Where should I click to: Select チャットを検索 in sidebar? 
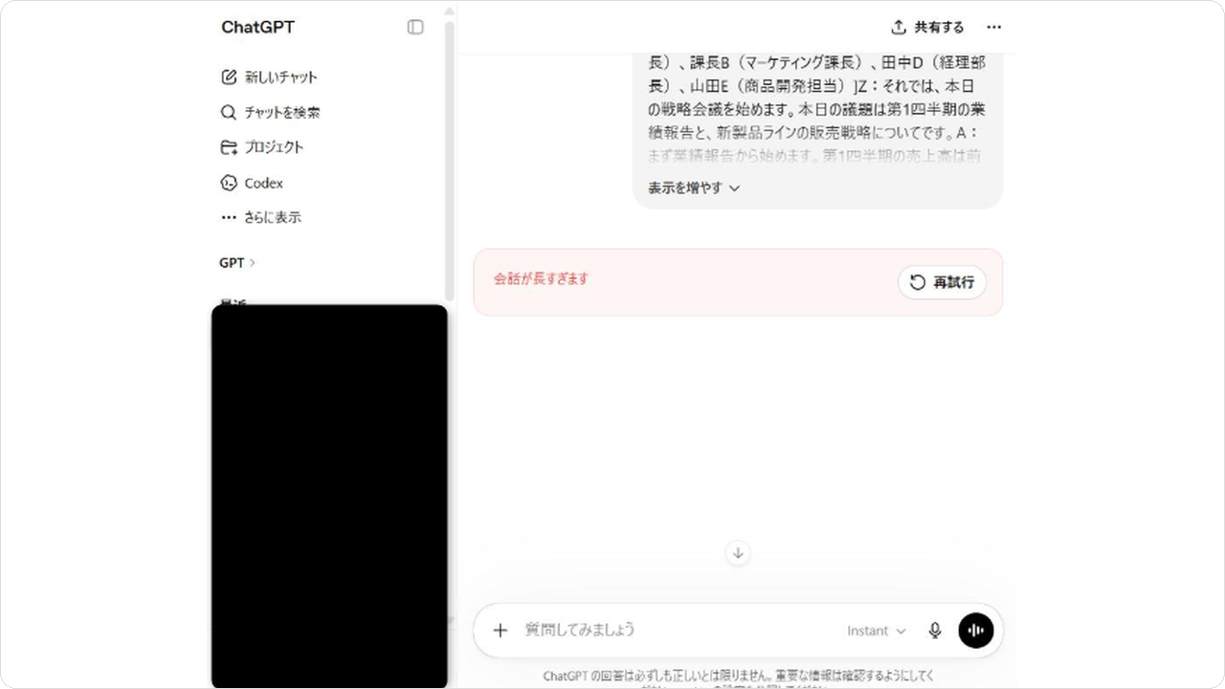point(282,112)
